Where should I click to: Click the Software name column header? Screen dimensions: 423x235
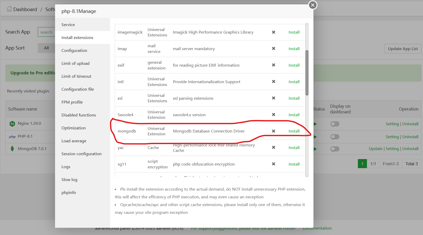(x=23, y=109)
